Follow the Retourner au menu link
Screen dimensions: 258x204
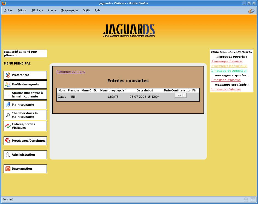tap(71, 72)
